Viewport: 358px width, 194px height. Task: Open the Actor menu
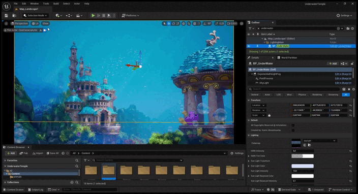point(77,4)
